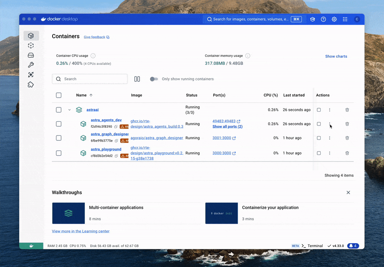384x267 pixels.
Task: Copy the container ID cf8d3b2e54d2
Action: click(116, 156)
